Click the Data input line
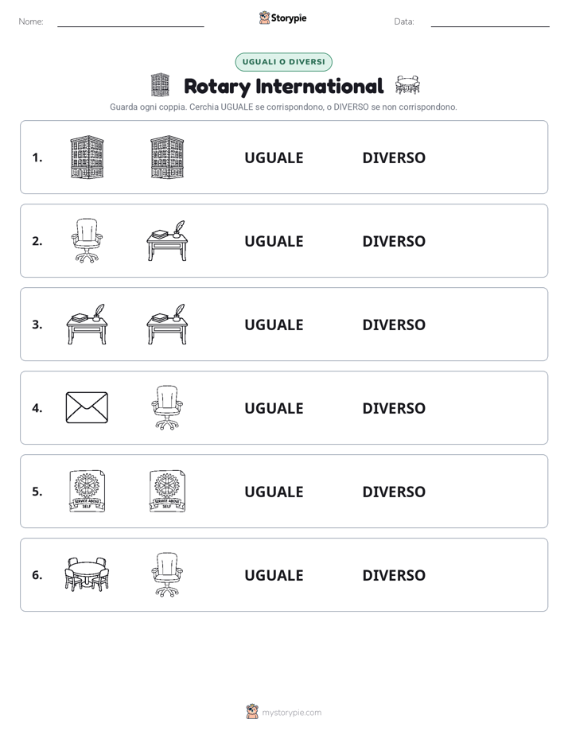The width and height of the screenshot is (568, 735). [x=490, y=22]
